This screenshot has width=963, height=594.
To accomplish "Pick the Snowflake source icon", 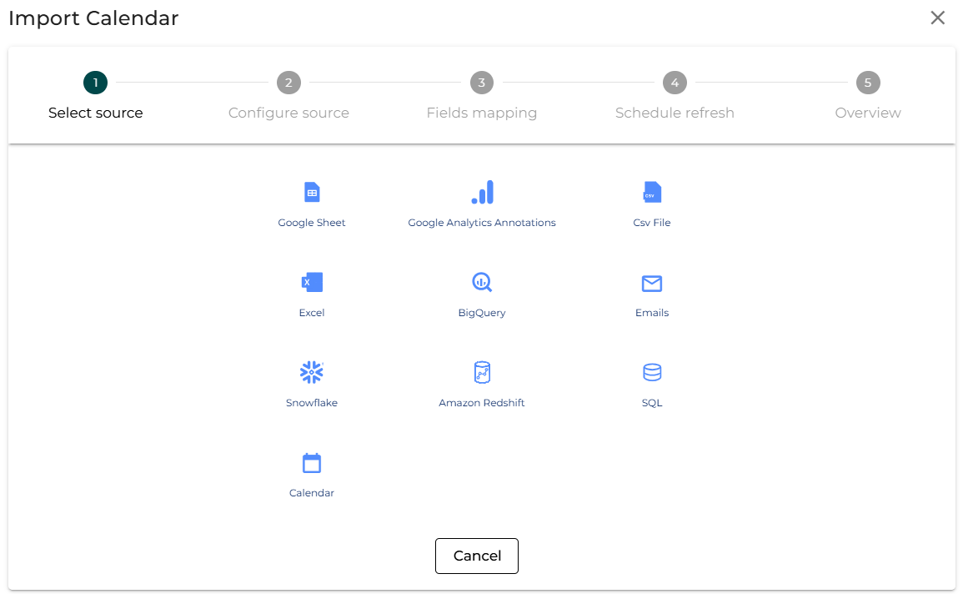I will (312, 372).
